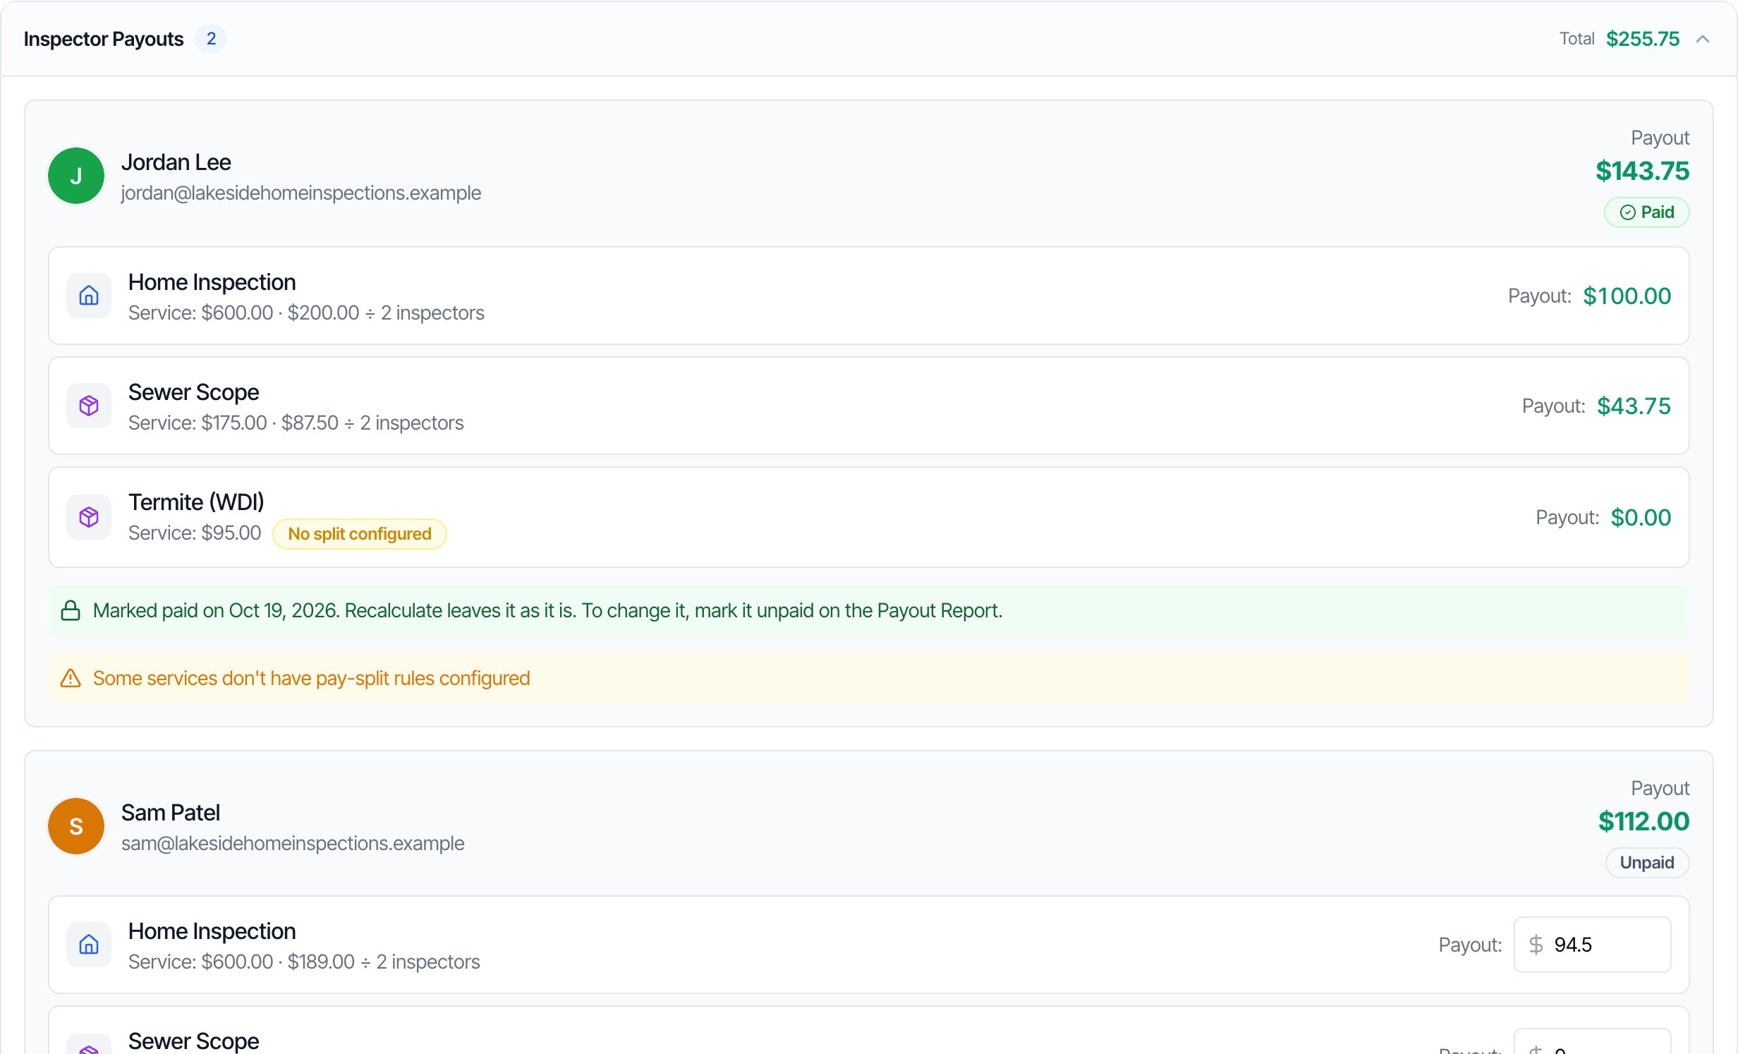The height and width of the screenshot is (1054, 1738).
Task: Click 'Service: $95.00' text
Action: [195, 533]
